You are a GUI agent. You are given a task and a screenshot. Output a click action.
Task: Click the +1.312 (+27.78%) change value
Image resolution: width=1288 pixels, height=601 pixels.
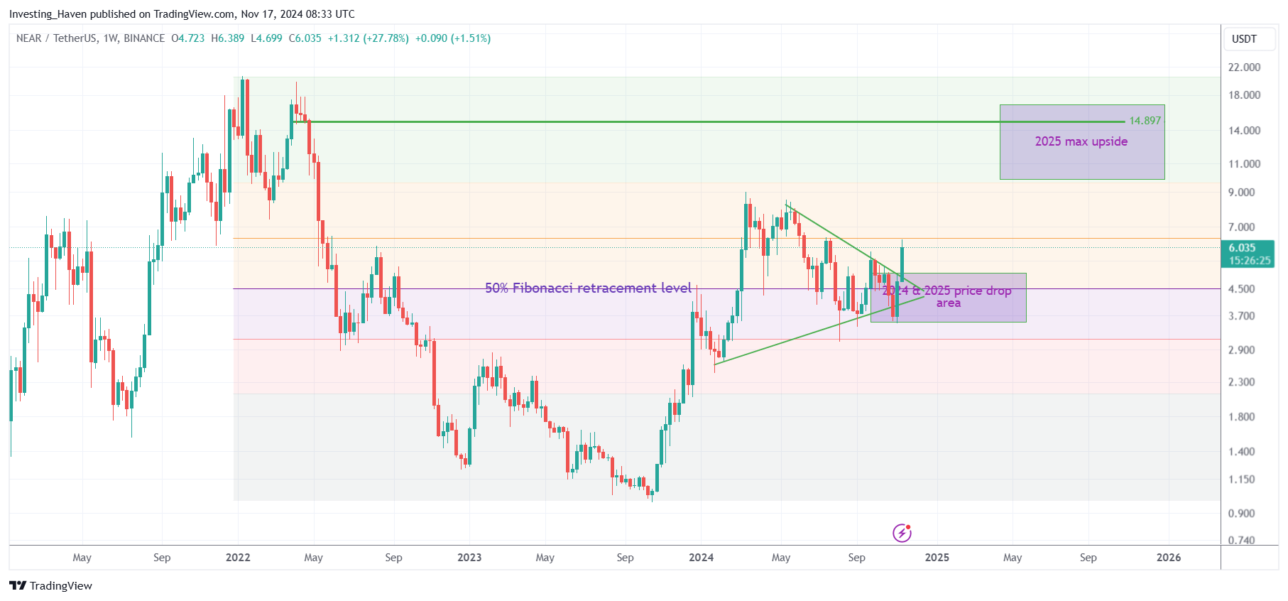[x=368, y=38]
